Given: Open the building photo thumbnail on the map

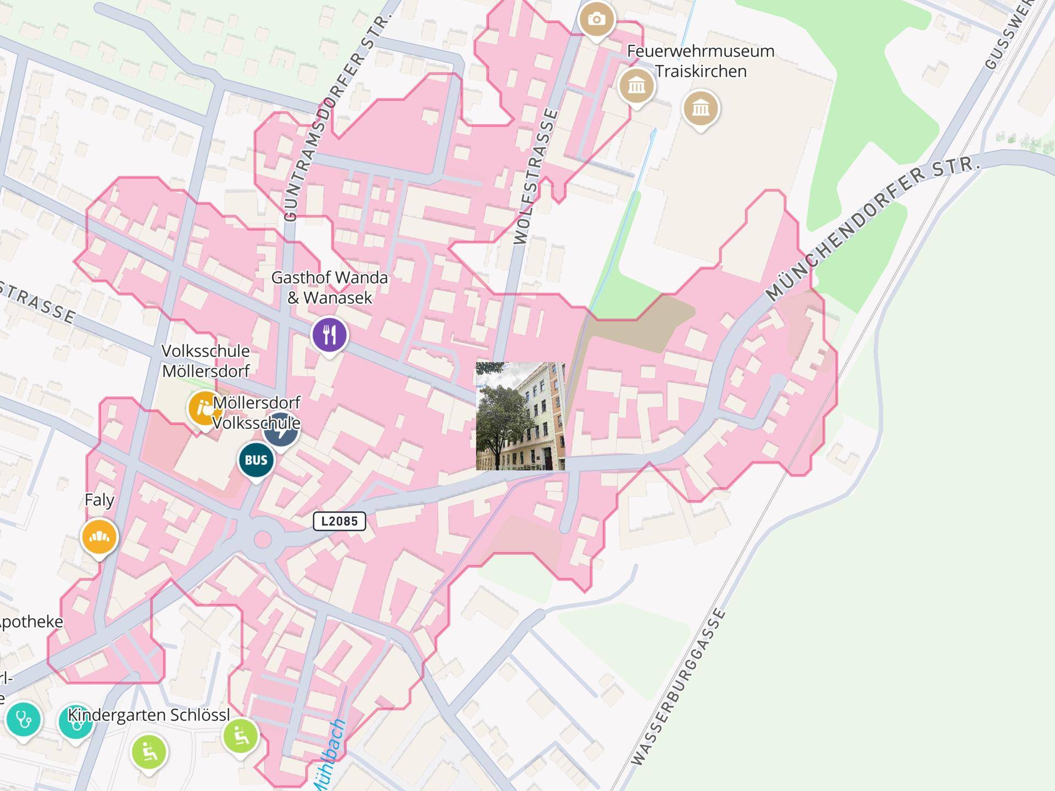Looking at the screenshot, I should (x=520, y=416).
